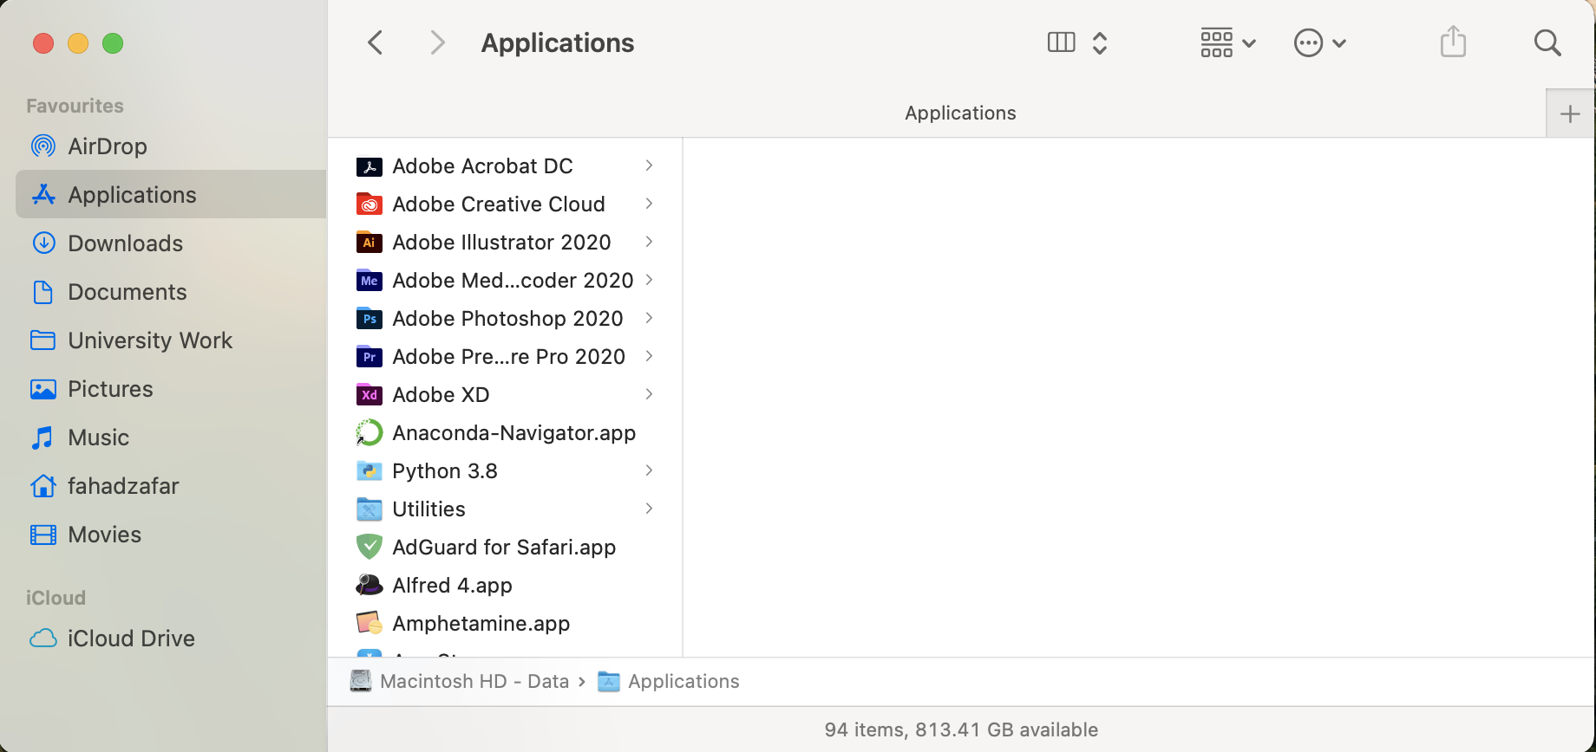The height and width of the screenshot is (752, 1596).
Task: Go back with the back arrow
Action: 375,42
